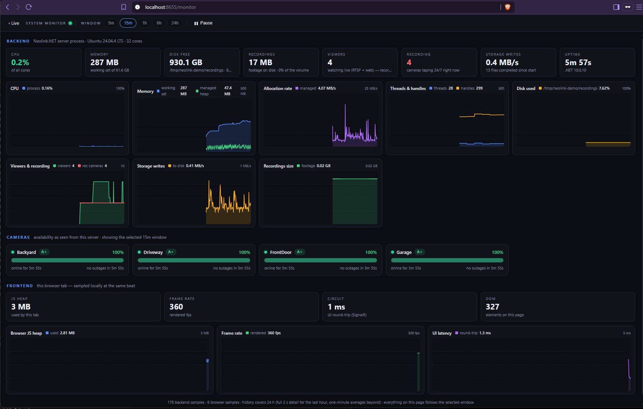
Task: Click the FrontDoor A+ grade badge
Action: point(300,252)
